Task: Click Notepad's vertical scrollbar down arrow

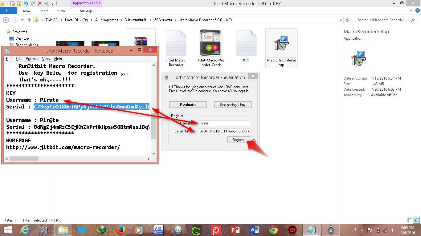Action: point(154,153)
